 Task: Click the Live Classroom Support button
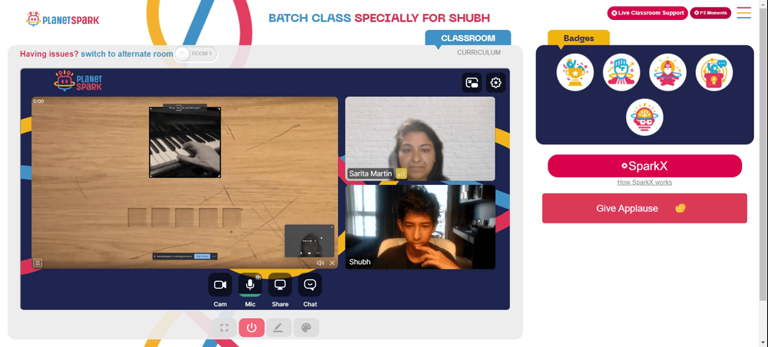click(x=647, y=13)
